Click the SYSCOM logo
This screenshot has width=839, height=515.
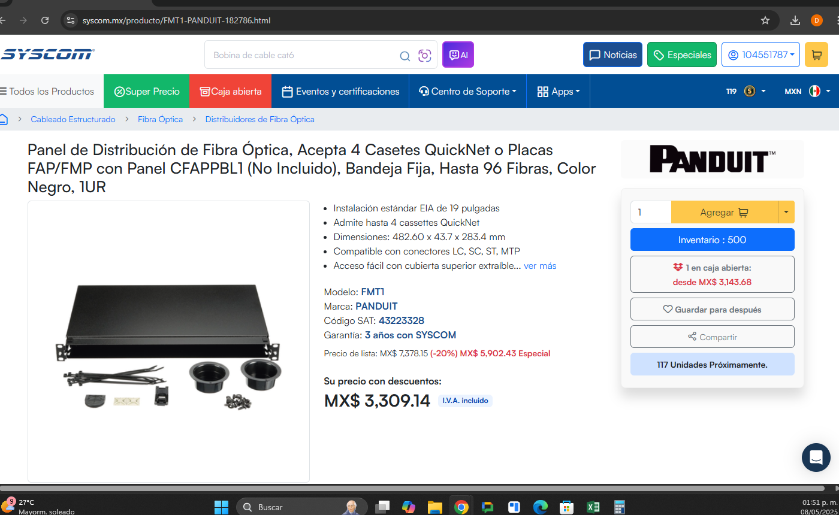pyautogui.click(x=47, y=54)
